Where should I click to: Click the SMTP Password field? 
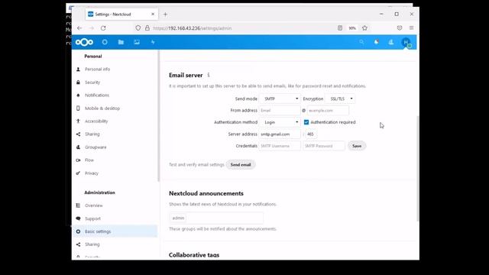[x=324, y=146]
